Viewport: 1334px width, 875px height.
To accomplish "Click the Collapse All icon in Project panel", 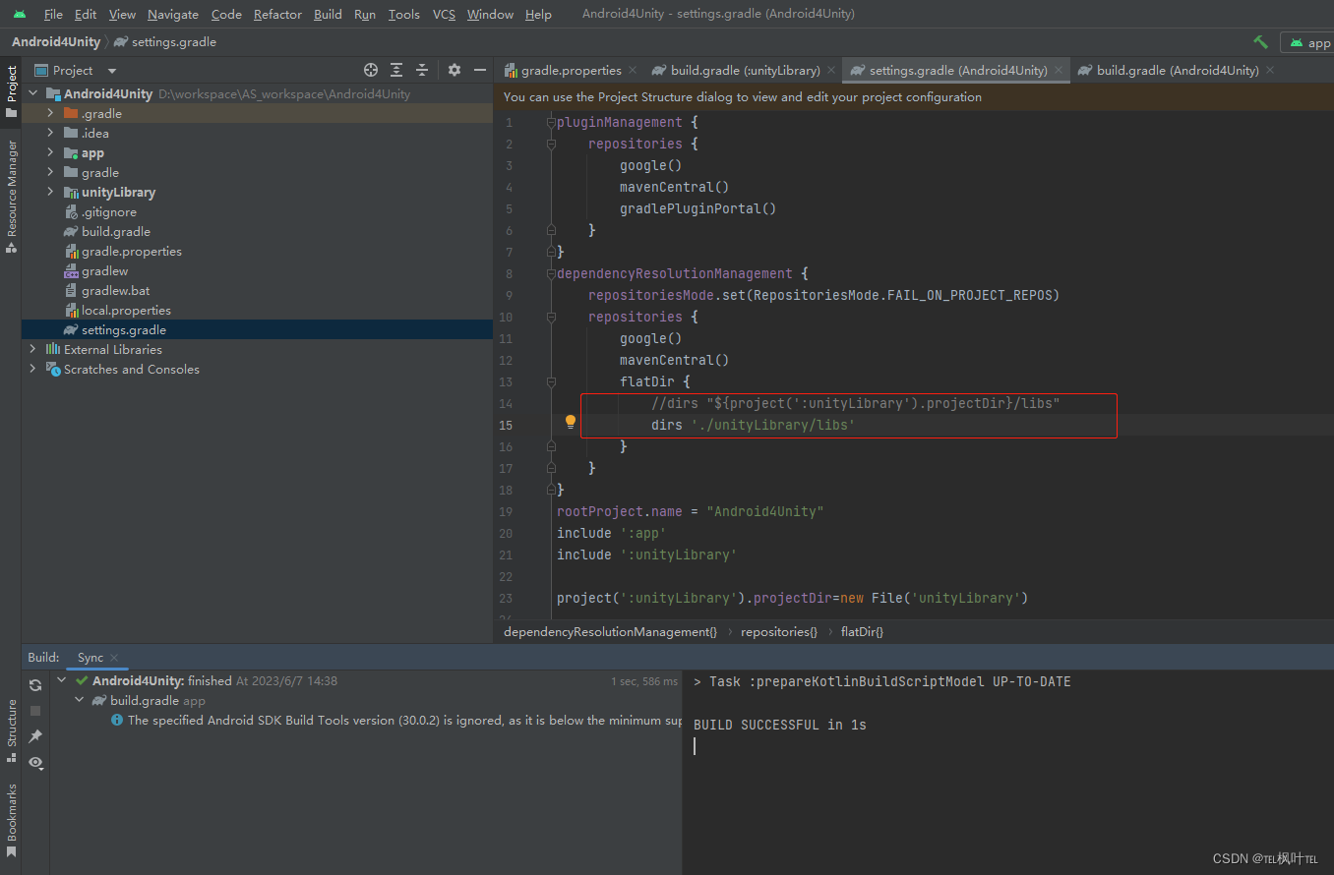I will (422, 70).
